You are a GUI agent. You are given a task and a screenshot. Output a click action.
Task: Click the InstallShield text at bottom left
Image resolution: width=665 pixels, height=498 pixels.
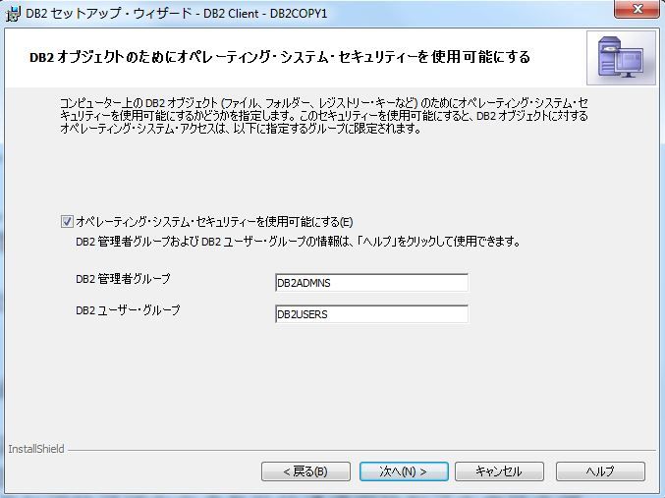tap(36, 449)
